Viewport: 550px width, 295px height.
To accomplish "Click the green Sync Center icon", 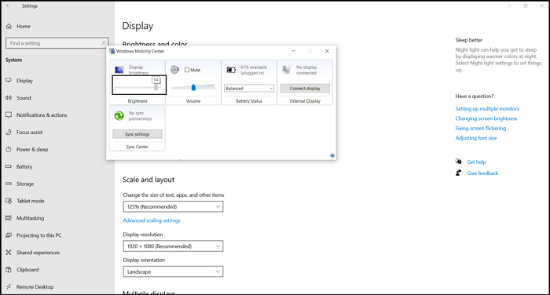I will [119, 115].
